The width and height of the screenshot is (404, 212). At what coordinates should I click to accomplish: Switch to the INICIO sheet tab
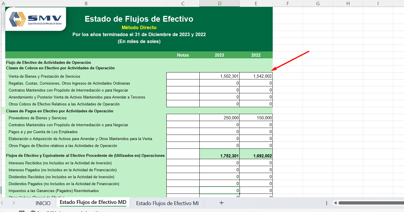click(x=43, y=203)
